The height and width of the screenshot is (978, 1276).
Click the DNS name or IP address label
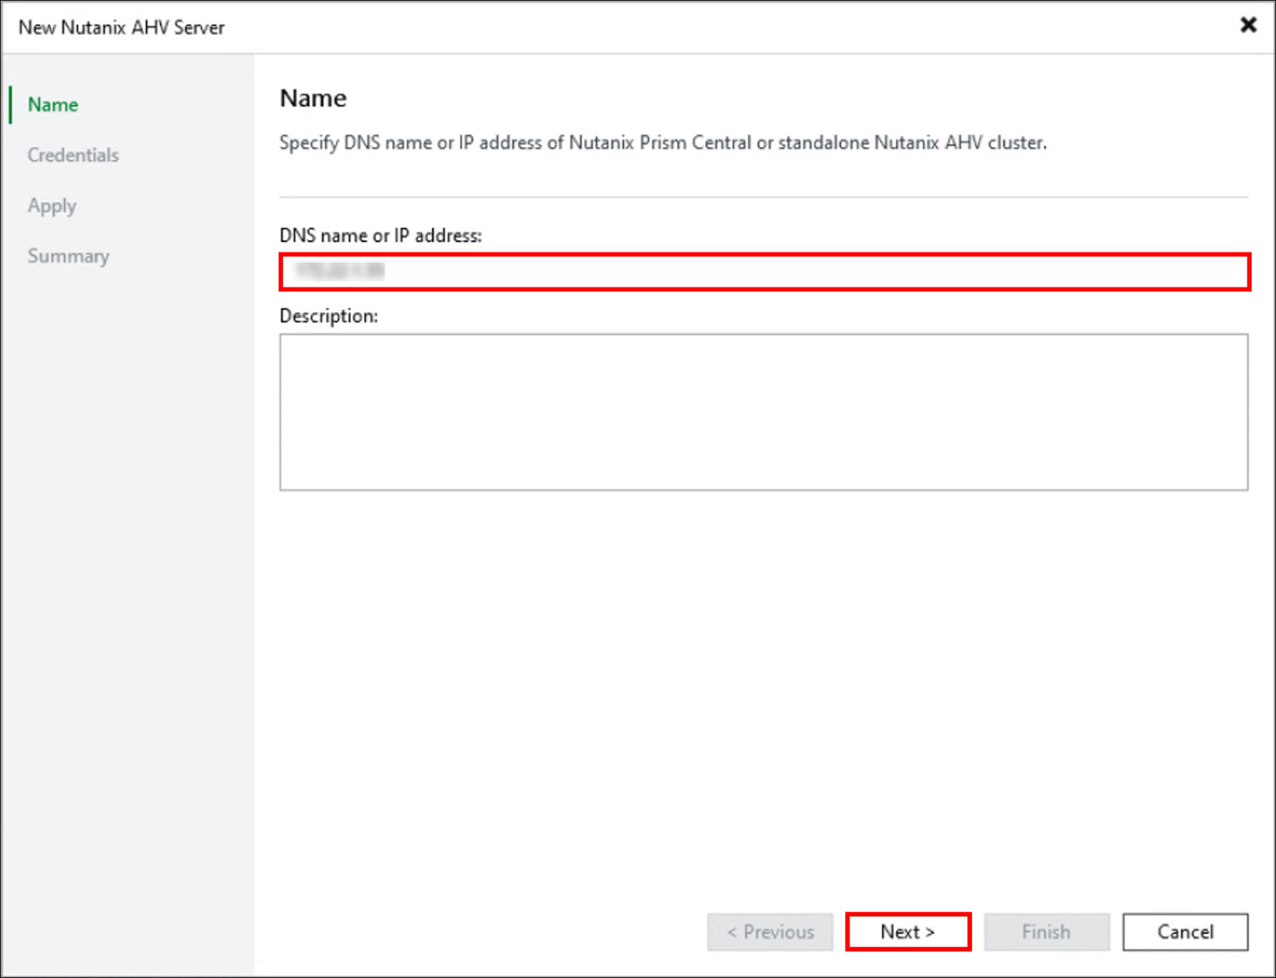coord(381,236)
